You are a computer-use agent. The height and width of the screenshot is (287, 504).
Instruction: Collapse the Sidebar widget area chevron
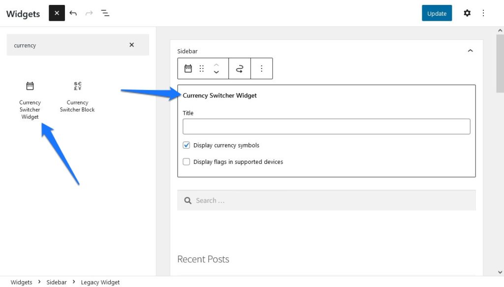click(x=470, y=51)
